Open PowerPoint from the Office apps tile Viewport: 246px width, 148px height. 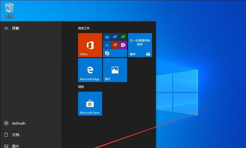[115, 45]
